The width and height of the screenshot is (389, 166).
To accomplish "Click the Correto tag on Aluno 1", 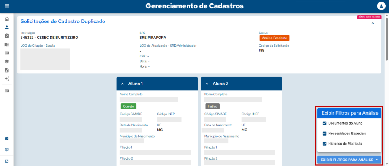I will (128, 106).
